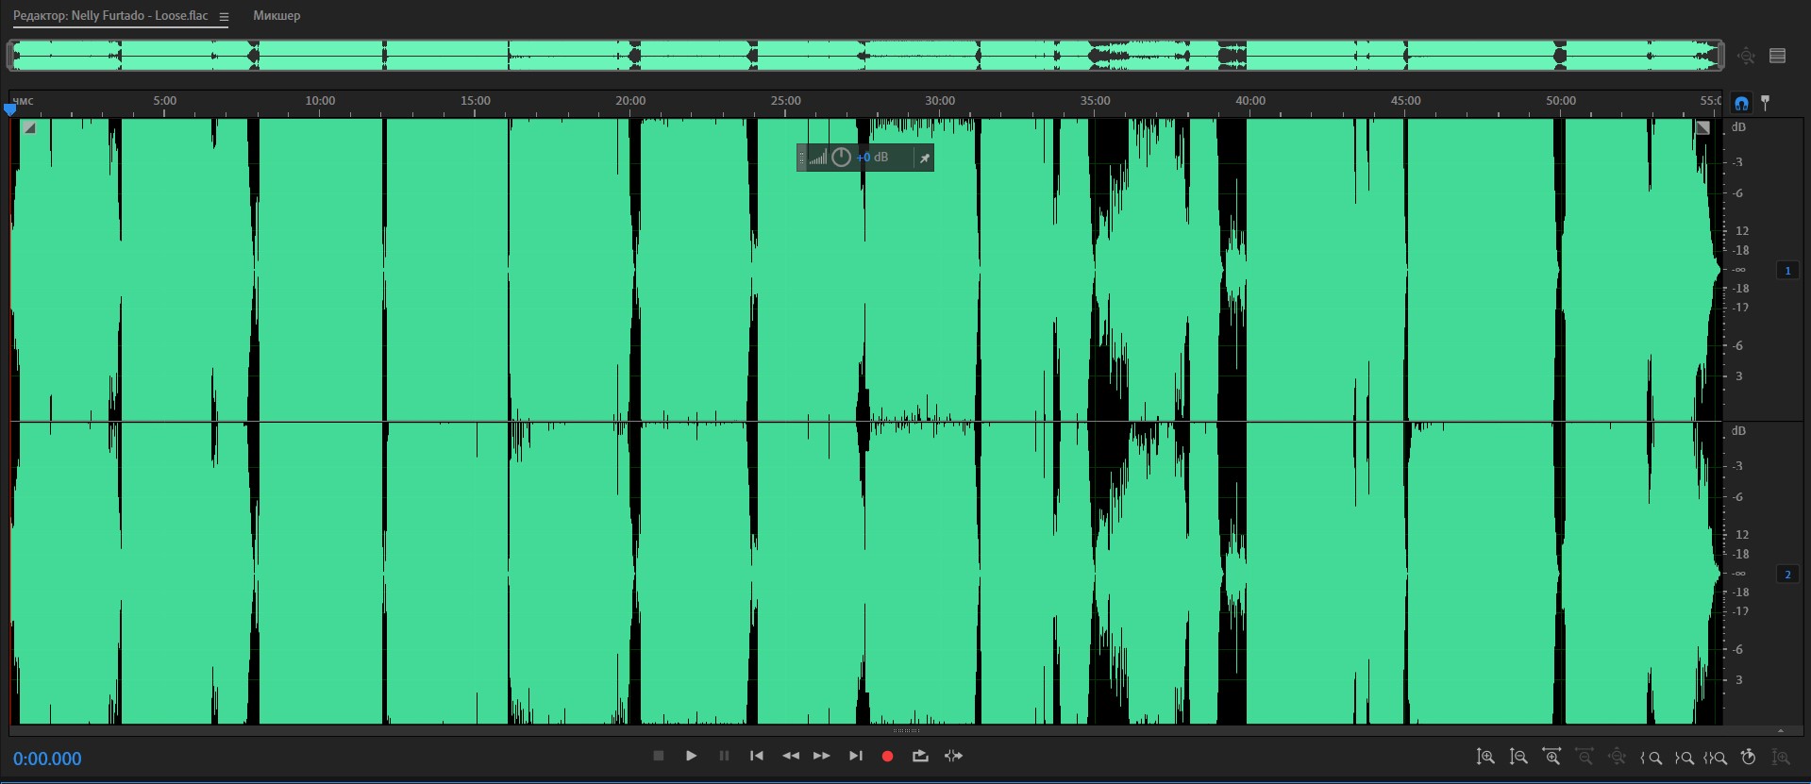Click the HUD volume gain knob

[841, 158]
